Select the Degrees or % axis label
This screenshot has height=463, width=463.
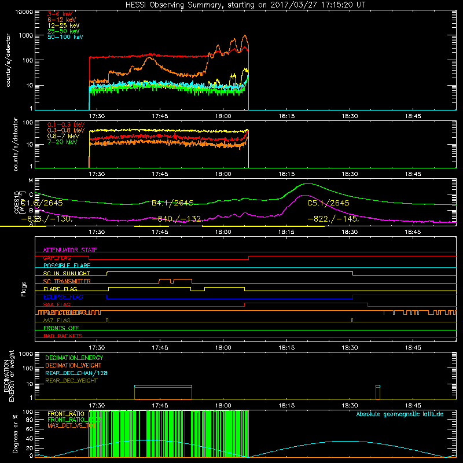(x=15, y=433)
